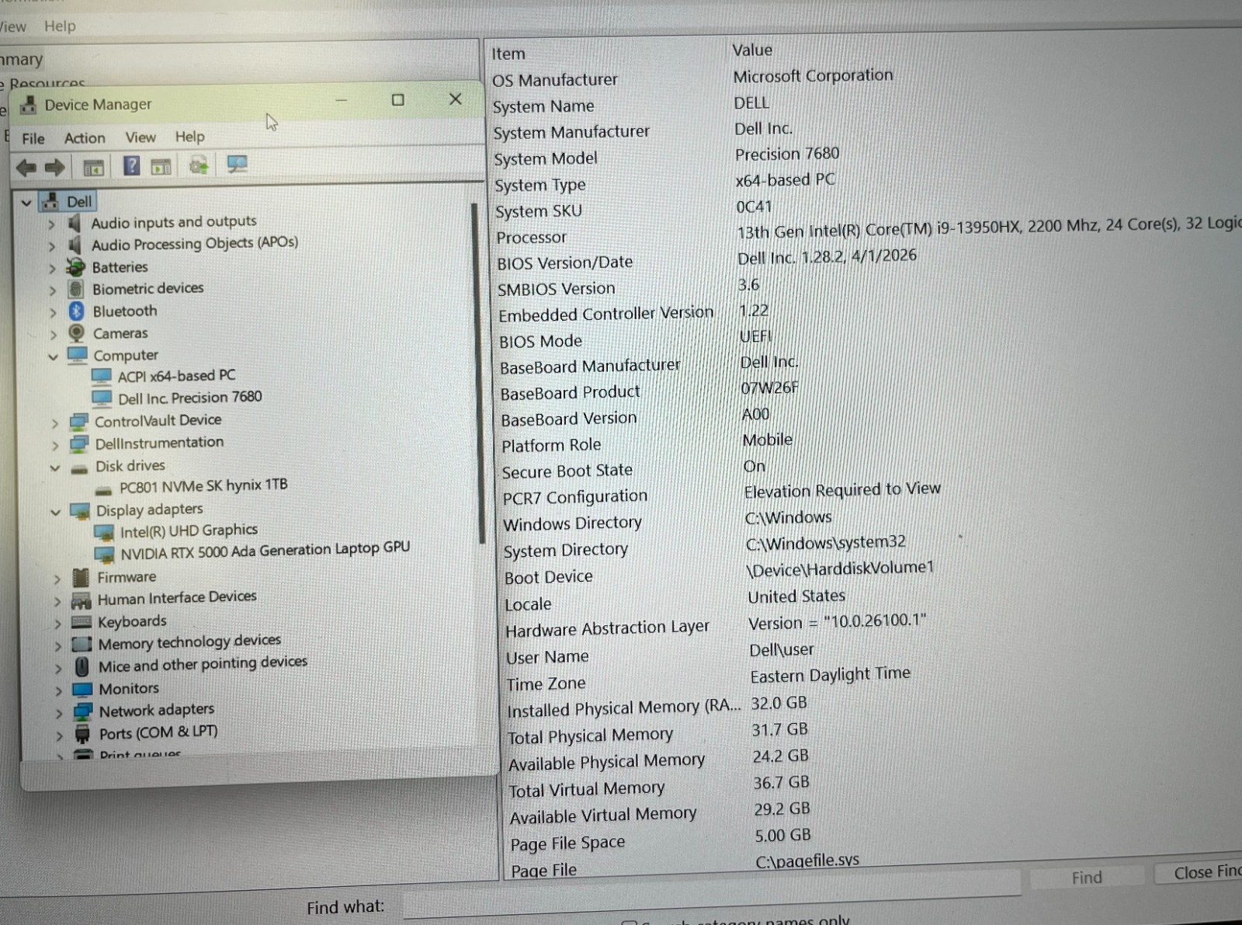Select the Memory technology devices icon
The image size is (1242, 925).
pos(82,645)
